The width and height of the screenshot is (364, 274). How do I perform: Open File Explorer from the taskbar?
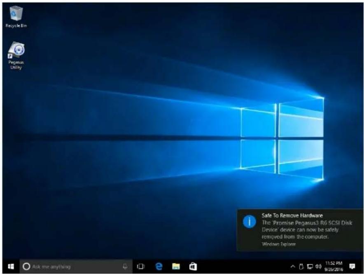tap(176, 266)
